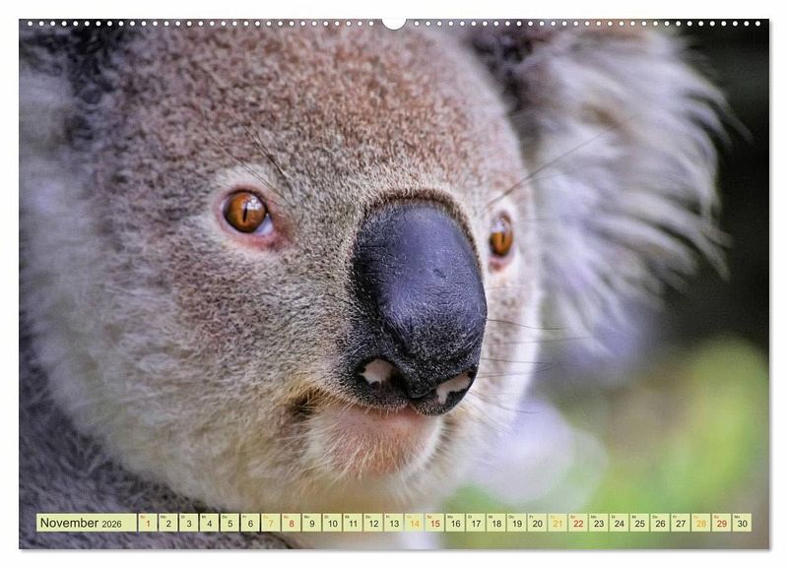
Task: Select day 1 in the calendar strip
Action: coord(148,523)
